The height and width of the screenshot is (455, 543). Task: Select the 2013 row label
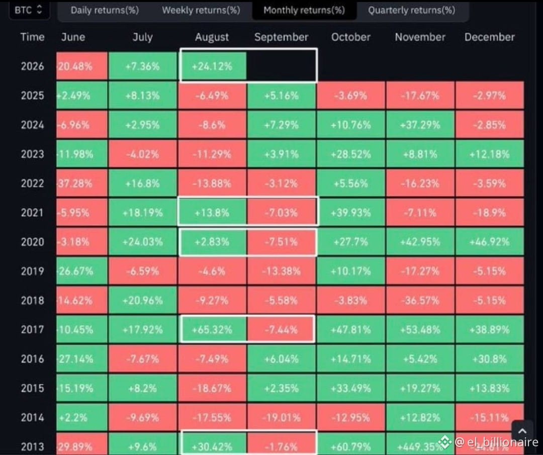[33, 446]
